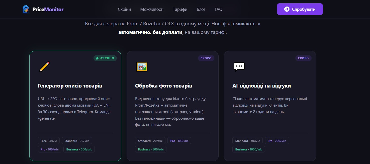The width and height of the screenshot is (370, 164).
Task: Click the Free · 3/міс tag
Action: tap(49, 141)
